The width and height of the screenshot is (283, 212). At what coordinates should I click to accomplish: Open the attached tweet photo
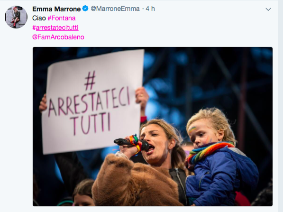click(153, 127)
